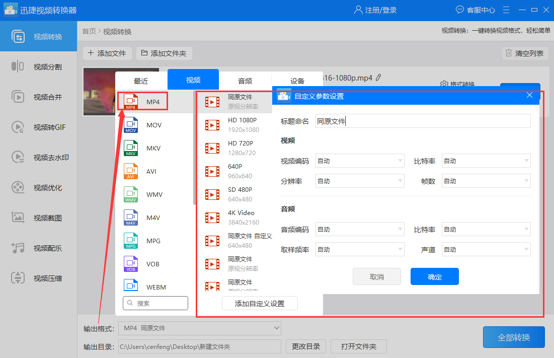Click the 清空列表 button
The image size is (554, 358).
525,53
